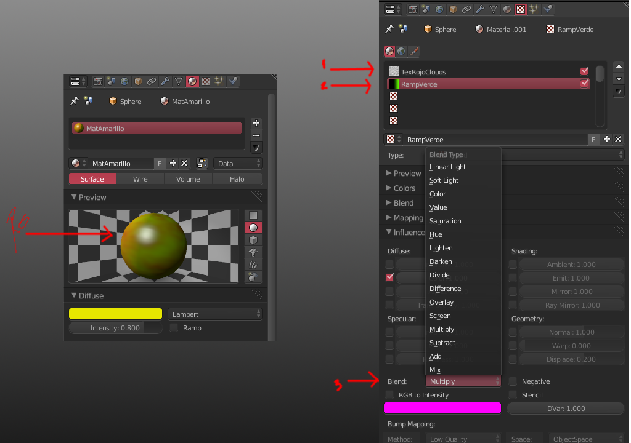The height and width of the screenshot is (443, 631).
Task: Enable RGB to Intensity checkbox
Action: (x=389, y=395)
